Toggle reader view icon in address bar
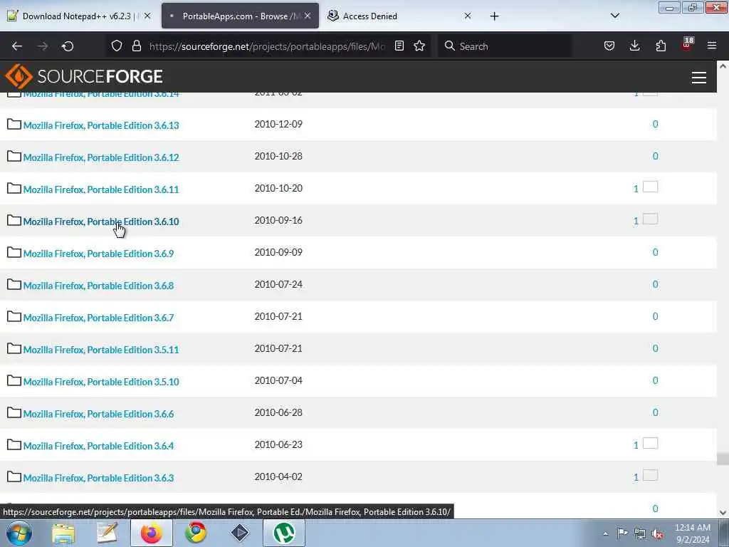Screen dimensions: 729x547 tap(399, 46)
